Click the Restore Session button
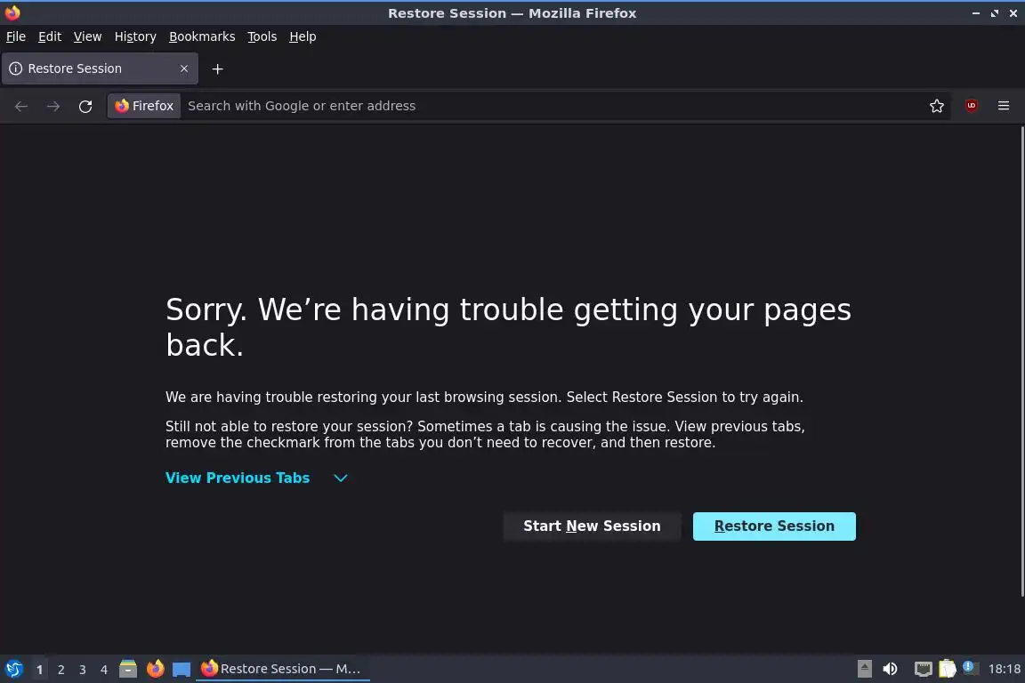This screenshot has width=1025, height=683. click(x=774, y=526)
